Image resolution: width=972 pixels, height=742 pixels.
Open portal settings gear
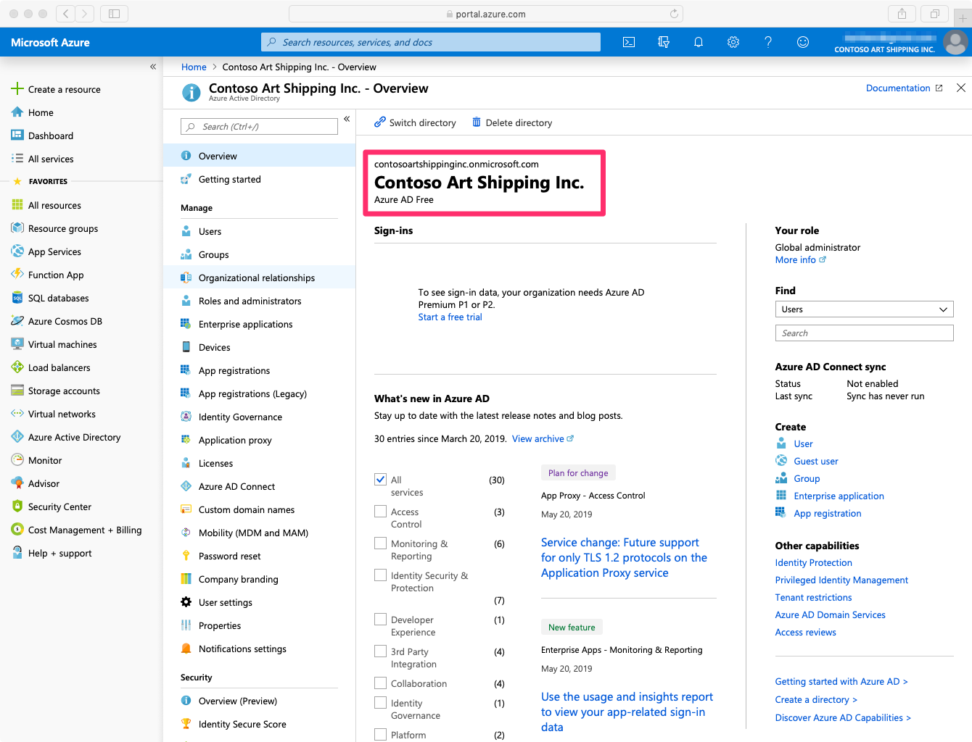733,42
